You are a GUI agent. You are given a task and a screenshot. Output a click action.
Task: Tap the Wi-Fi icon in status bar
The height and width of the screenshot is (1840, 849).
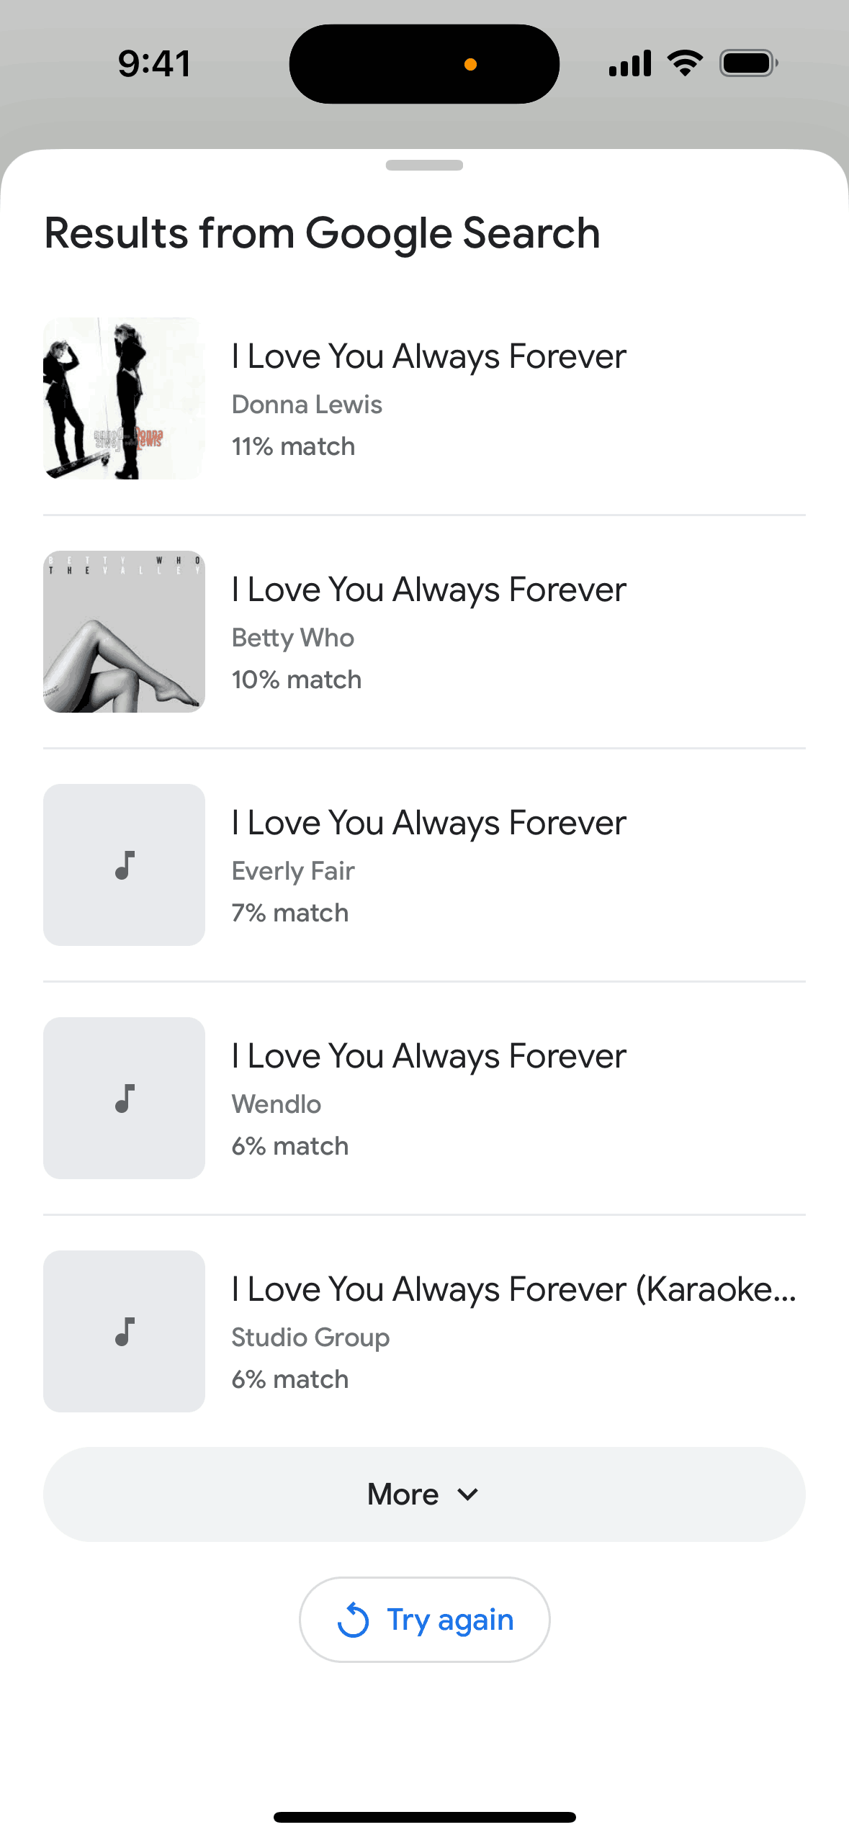(685, 63)
